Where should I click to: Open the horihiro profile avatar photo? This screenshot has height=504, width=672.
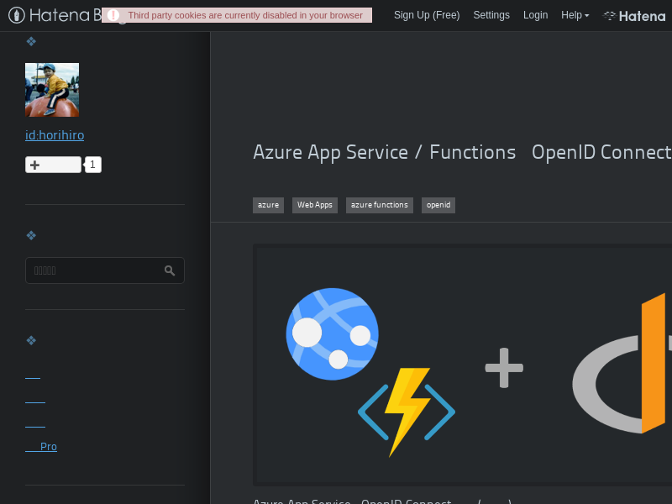point(52,90)
